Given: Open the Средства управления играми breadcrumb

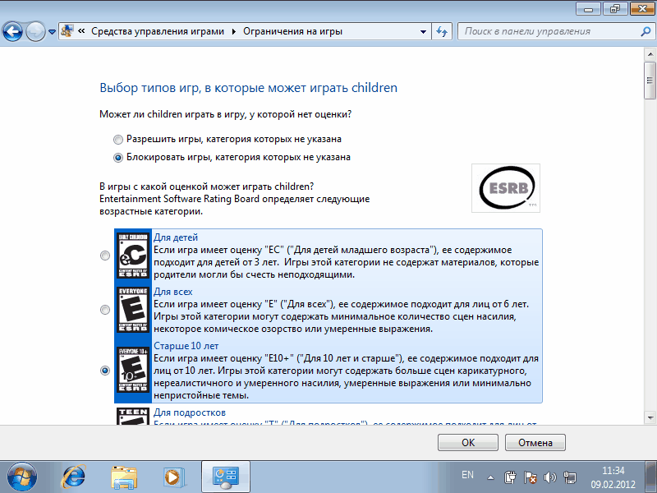Looking at the screenshot, I should point(158,31).
